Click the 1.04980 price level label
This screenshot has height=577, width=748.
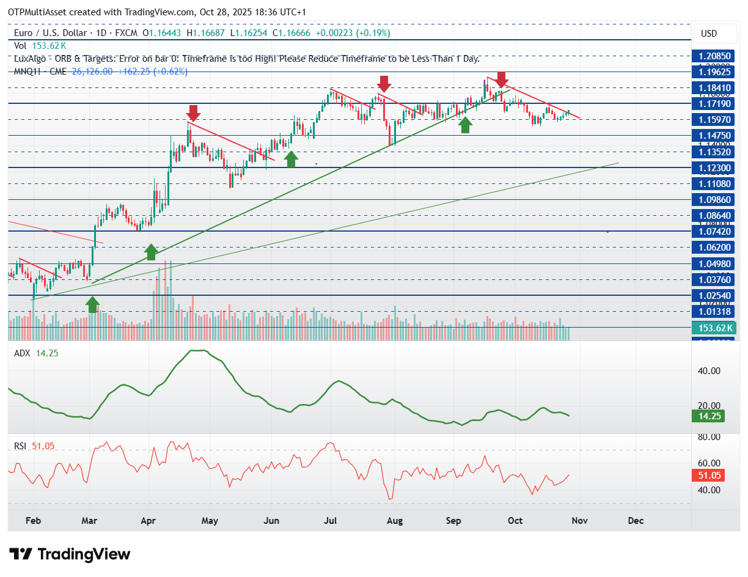(714, 263)
